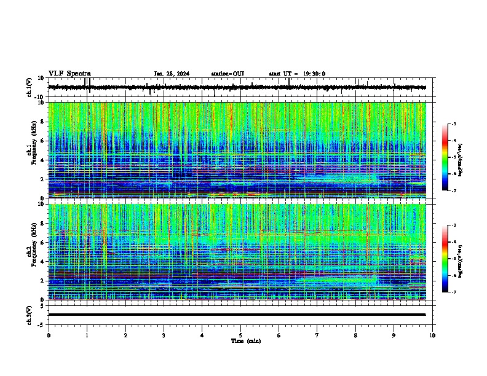
Task: Click time axis tick label "0"
Action: coord(49,335)
